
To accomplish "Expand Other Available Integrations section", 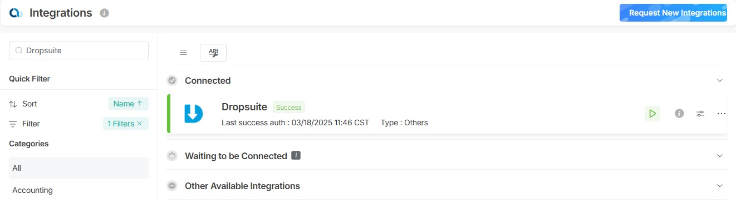I will 720,186.
